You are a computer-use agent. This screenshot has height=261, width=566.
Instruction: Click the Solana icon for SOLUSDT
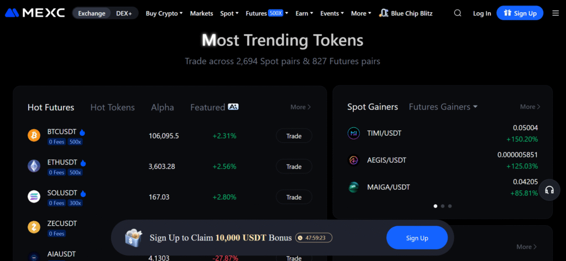[x=34, y=196]
